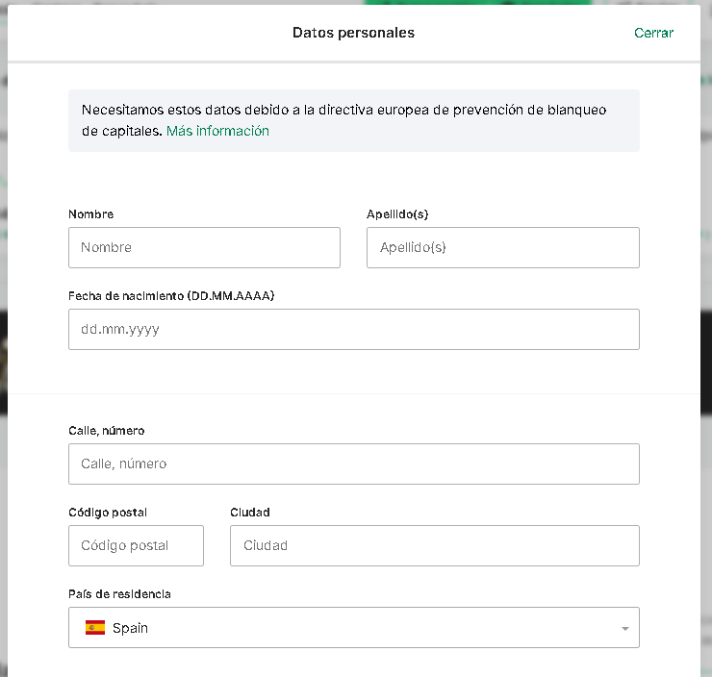
Task: Click the Código postal label above the field
Action: coord(108,512)
